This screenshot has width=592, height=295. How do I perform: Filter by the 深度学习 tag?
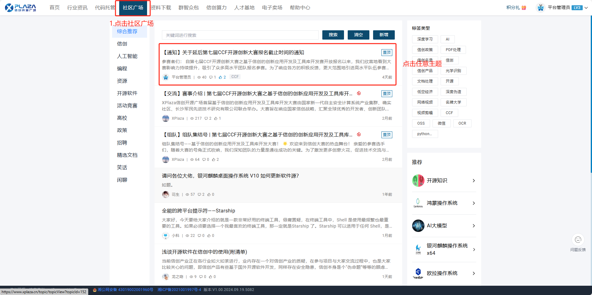pyautogui.click(x=425, y=39)
